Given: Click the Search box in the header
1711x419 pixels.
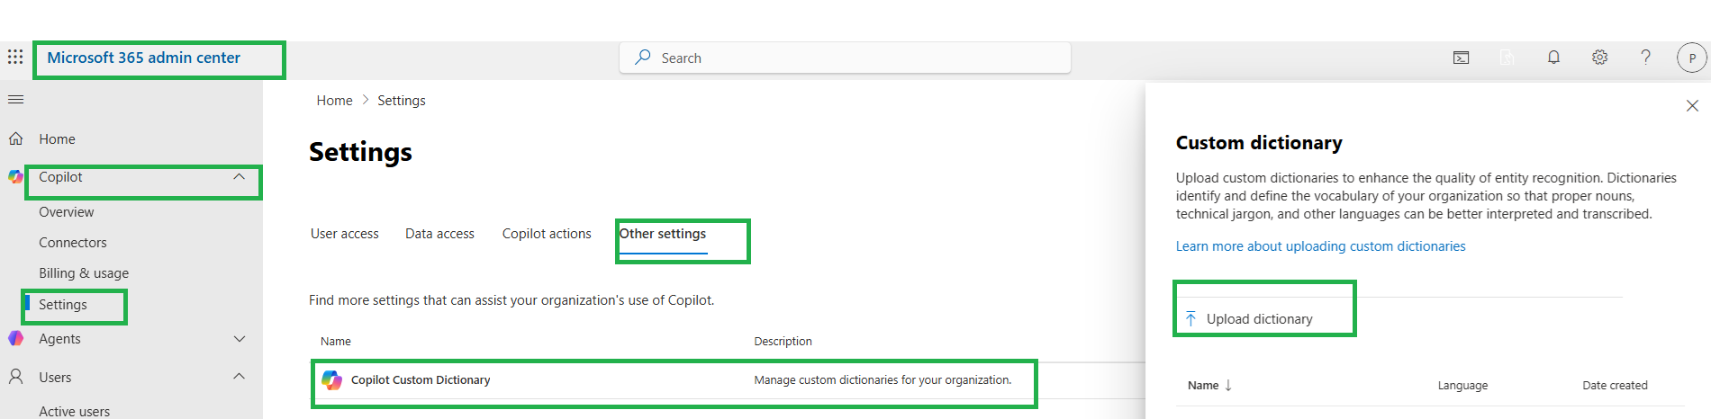Looking at the screenshot, I should coord(845,58).
